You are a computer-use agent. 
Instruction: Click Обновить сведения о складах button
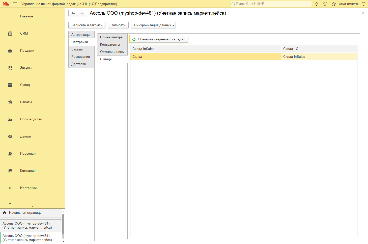159,39
